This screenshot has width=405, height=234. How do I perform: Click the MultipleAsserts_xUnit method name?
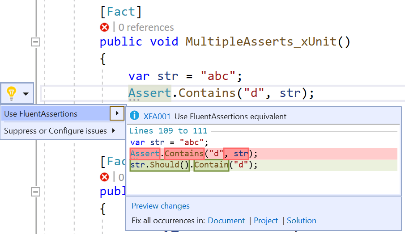(261, 42)
